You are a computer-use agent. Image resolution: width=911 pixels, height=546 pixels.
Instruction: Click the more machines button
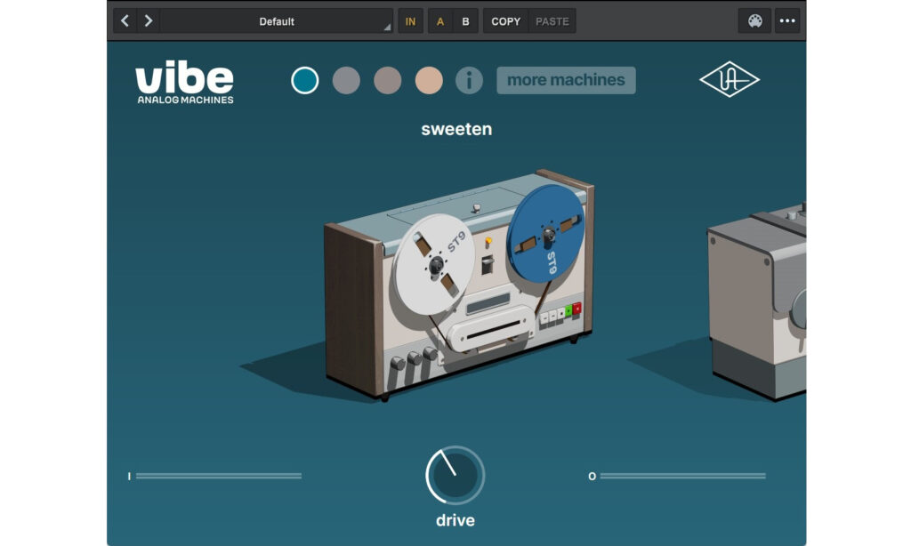pos(566,80)
